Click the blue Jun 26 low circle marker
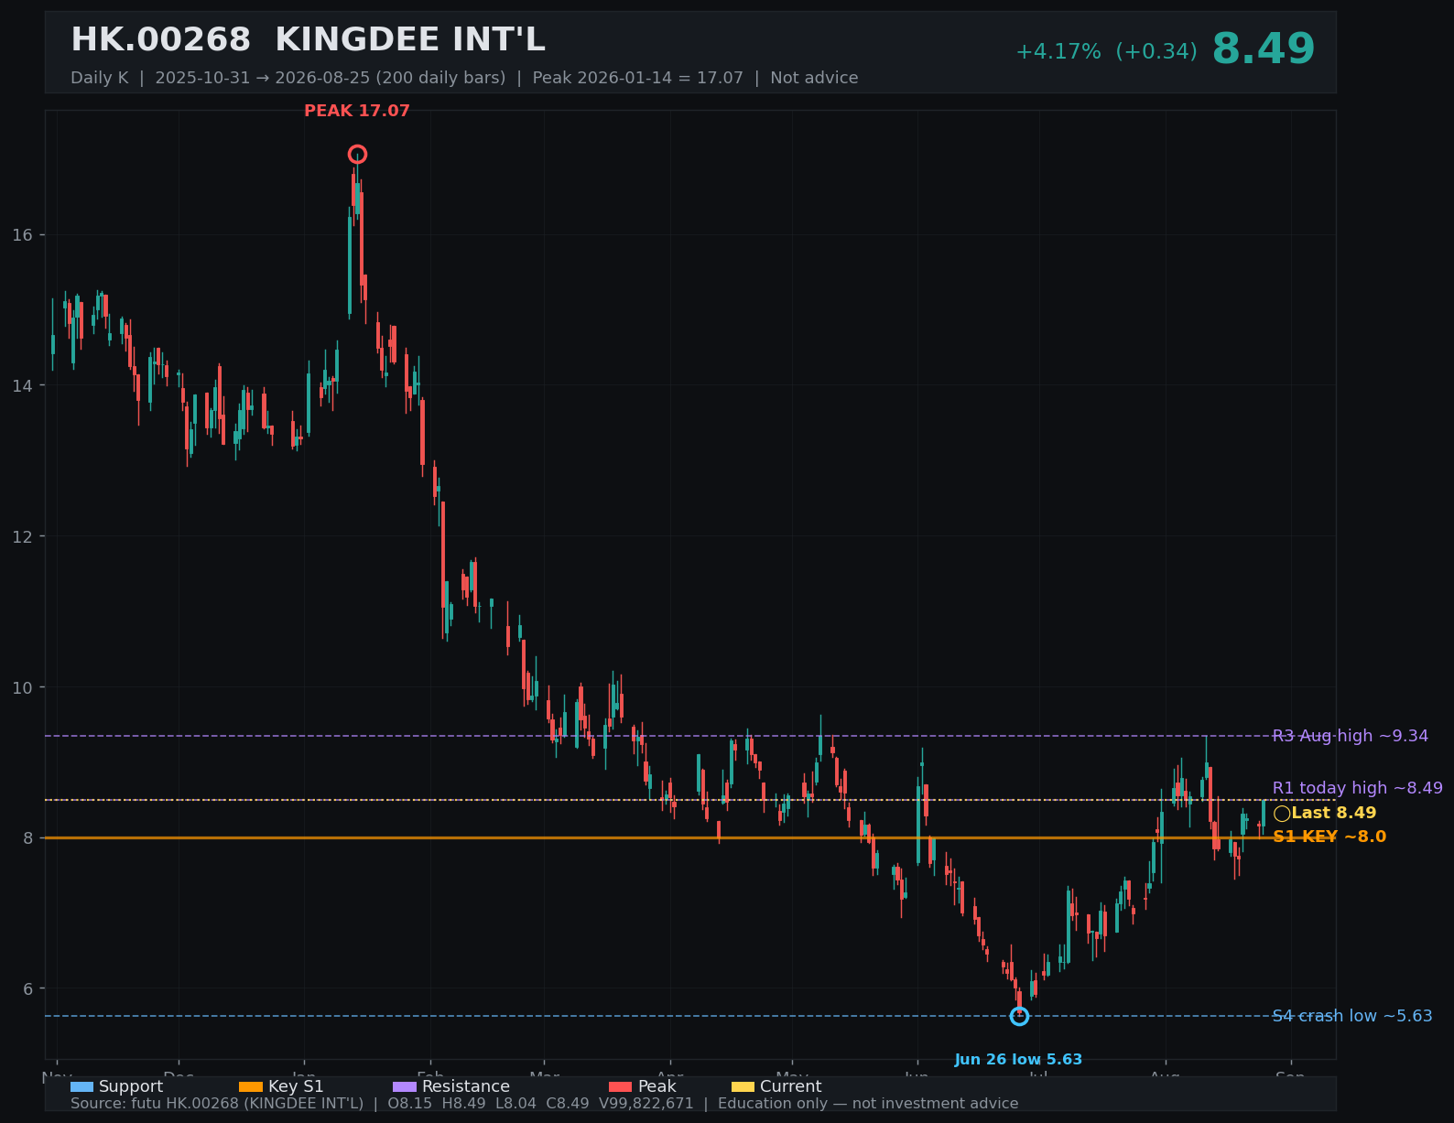 click(1019, 1016)
